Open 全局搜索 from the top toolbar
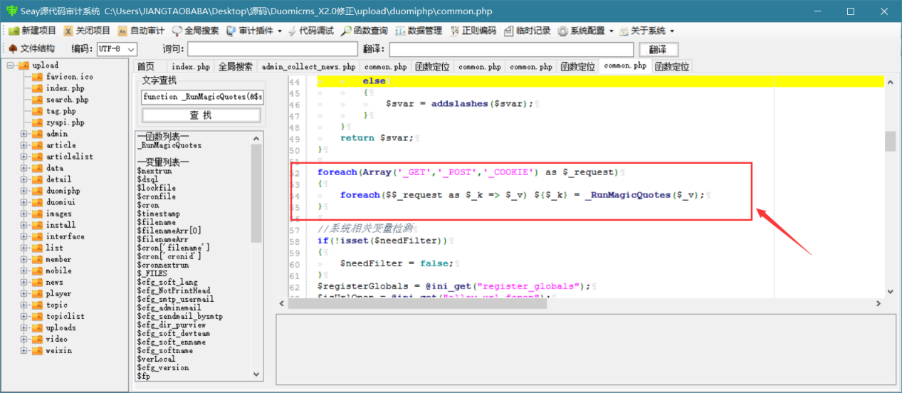The height and width of the screenshot is (393, 902). pyautogui.click(x=195, y=31)
